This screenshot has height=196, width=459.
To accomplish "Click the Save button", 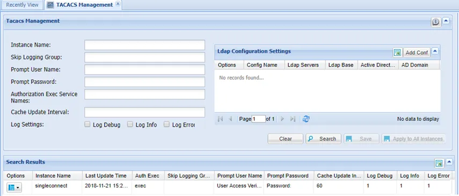I will 361,139.
